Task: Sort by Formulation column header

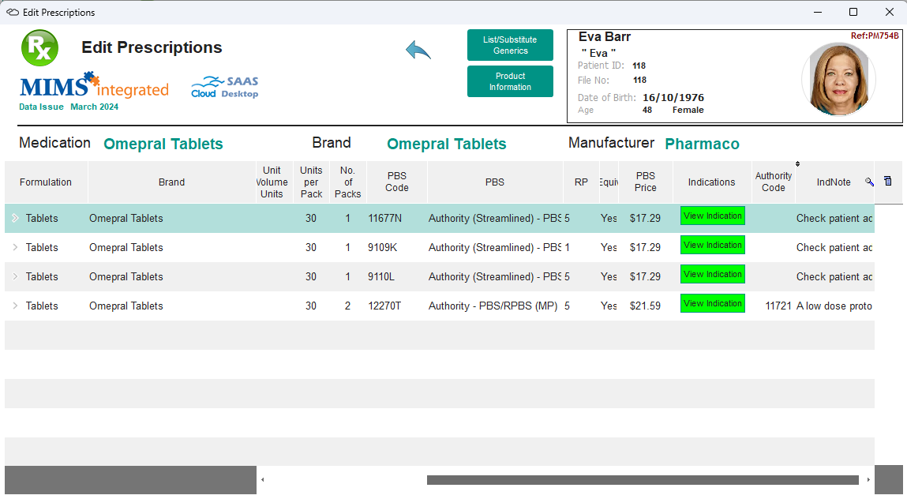Action: [x=46, y=182]
